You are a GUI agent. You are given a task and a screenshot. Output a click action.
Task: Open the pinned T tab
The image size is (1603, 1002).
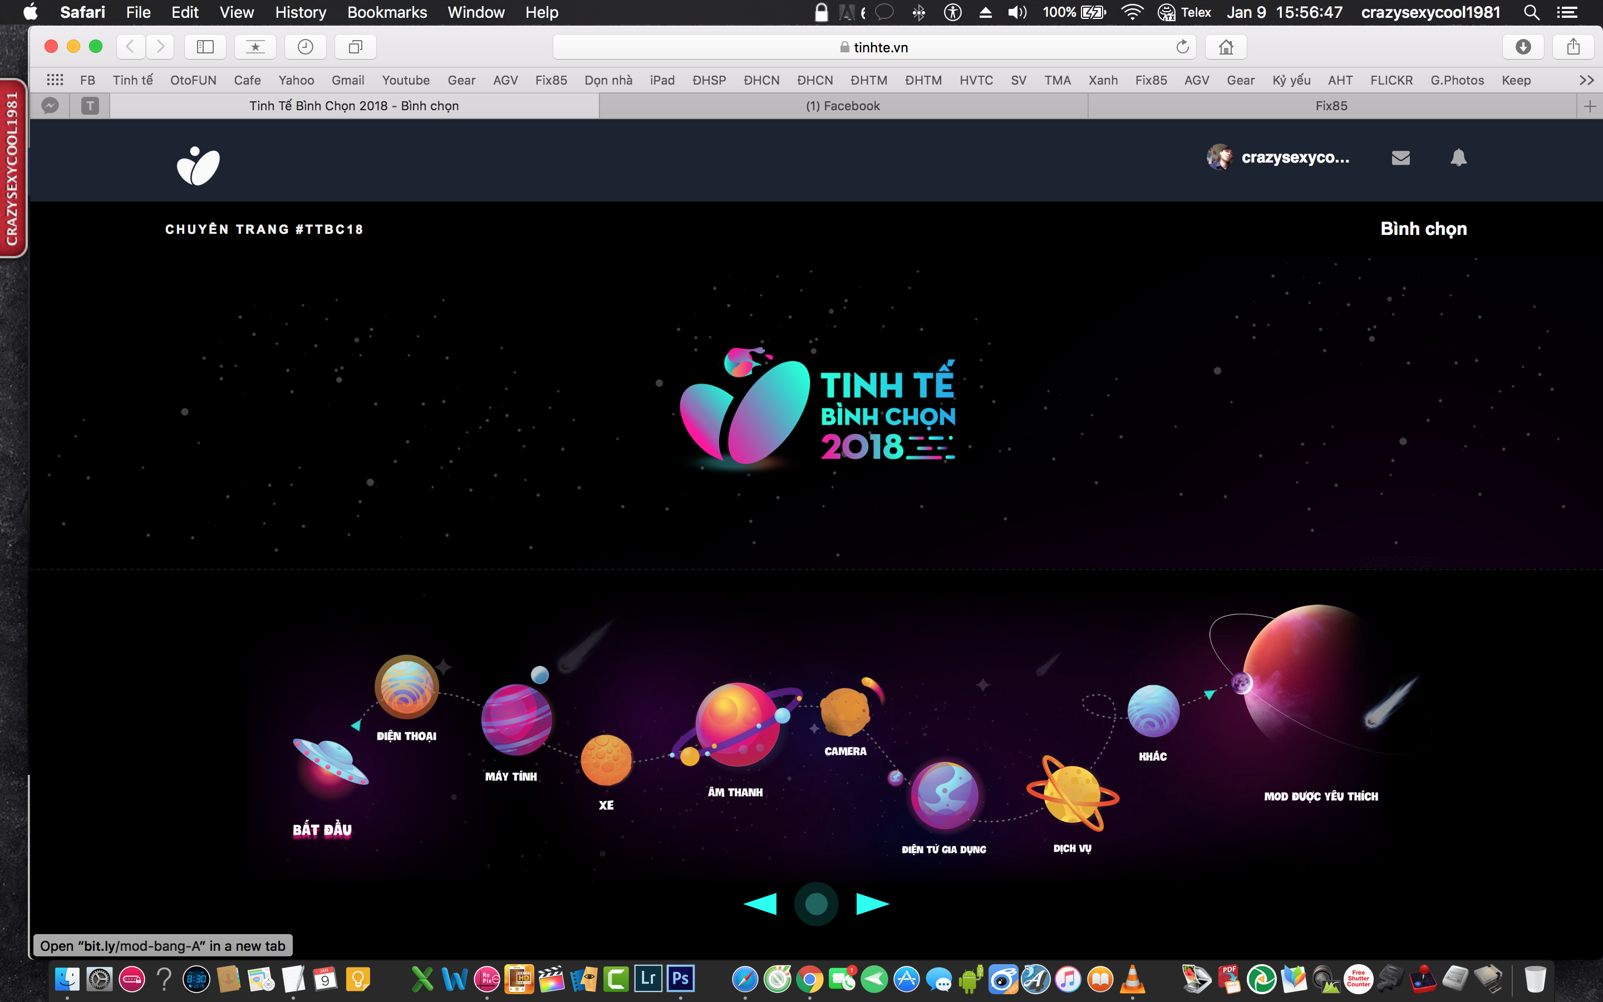[90, 106]
